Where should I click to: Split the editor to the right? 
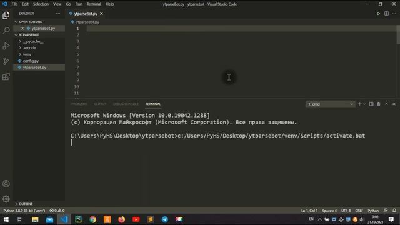386,14
